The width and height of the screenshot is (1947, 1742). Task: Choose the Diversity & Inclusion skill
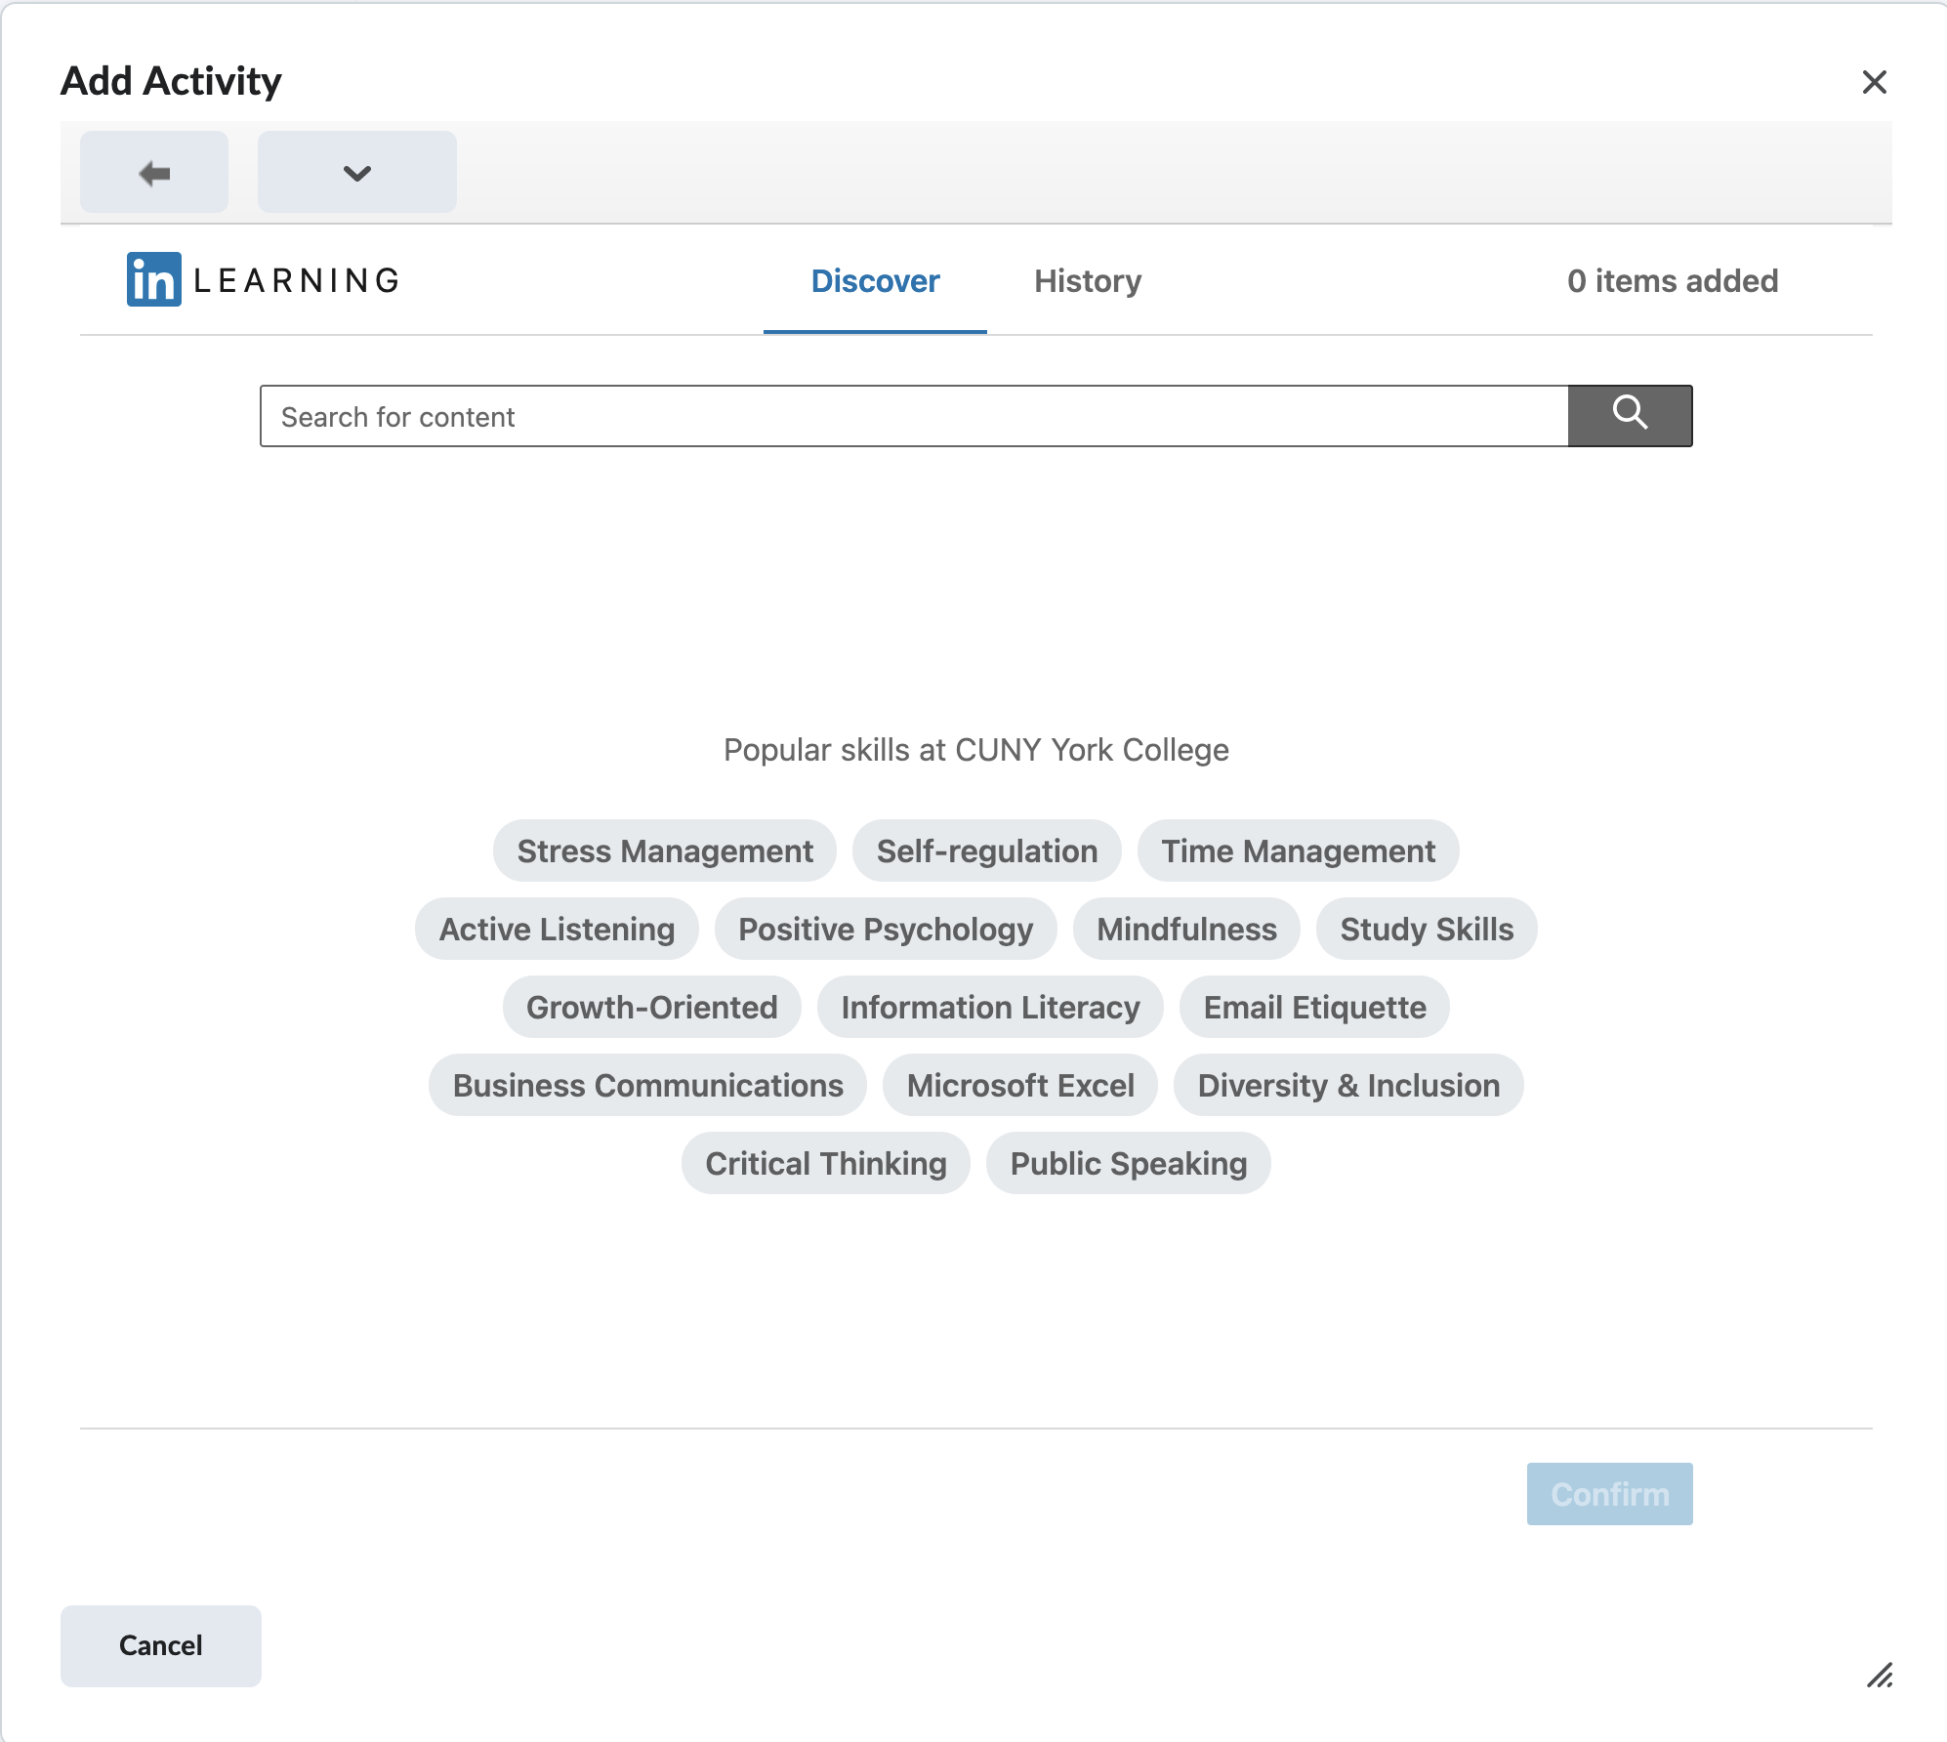[x=1348, y=1085]
